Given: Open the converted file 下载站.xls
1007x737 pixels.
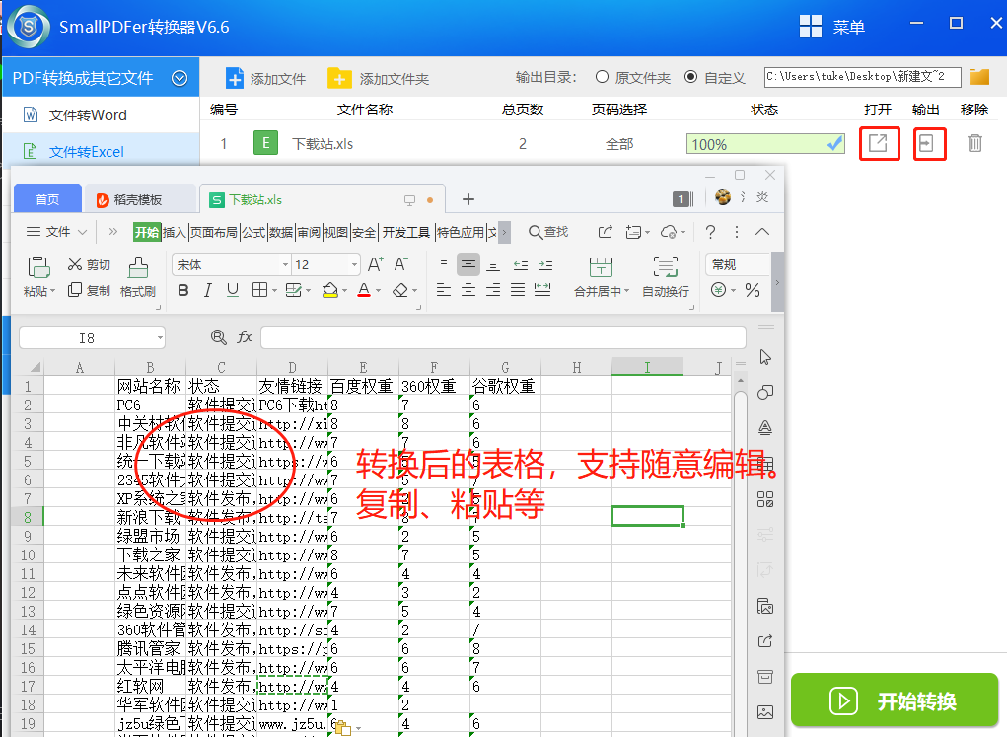Looking at the screenshot, I should tap(878, 143).
